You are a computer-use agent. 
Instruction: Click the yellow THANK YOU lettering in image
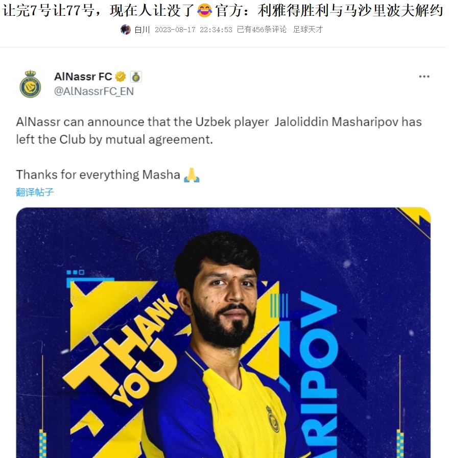(x=121, y=349)
